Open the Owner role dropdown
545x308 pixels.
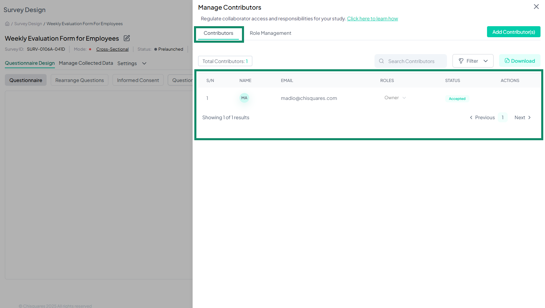click(395, 98)
